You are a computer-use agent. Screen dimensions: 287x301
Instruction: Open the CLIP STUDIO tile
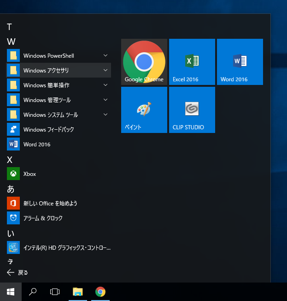(192, 110)
